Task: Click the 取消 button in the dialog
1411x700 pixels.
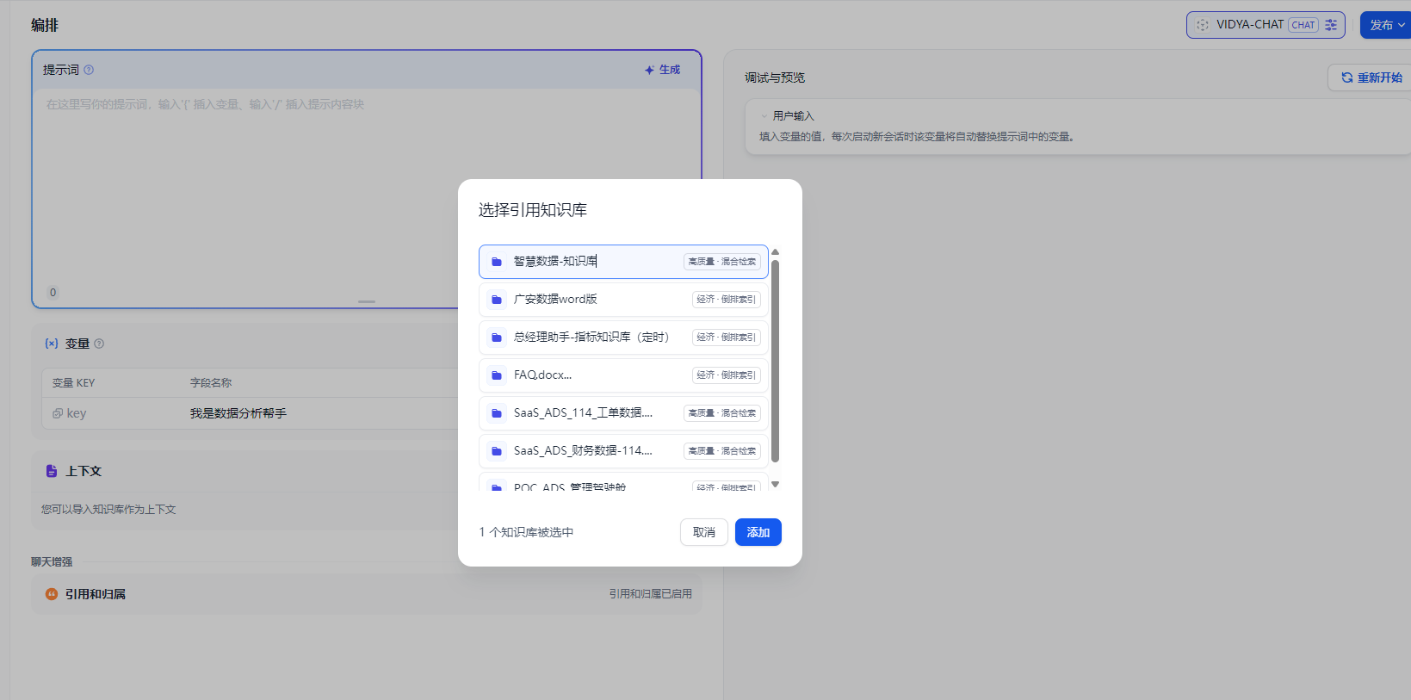Action: tap(704, 532)
